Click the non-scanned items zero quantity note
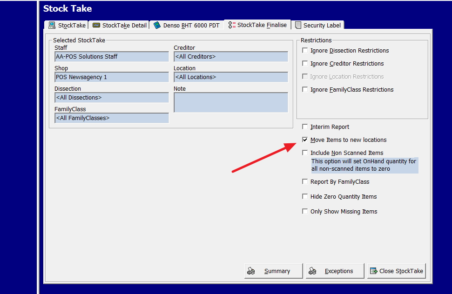The height and width of the screenshot is (294, 452). tap(364, 165)
